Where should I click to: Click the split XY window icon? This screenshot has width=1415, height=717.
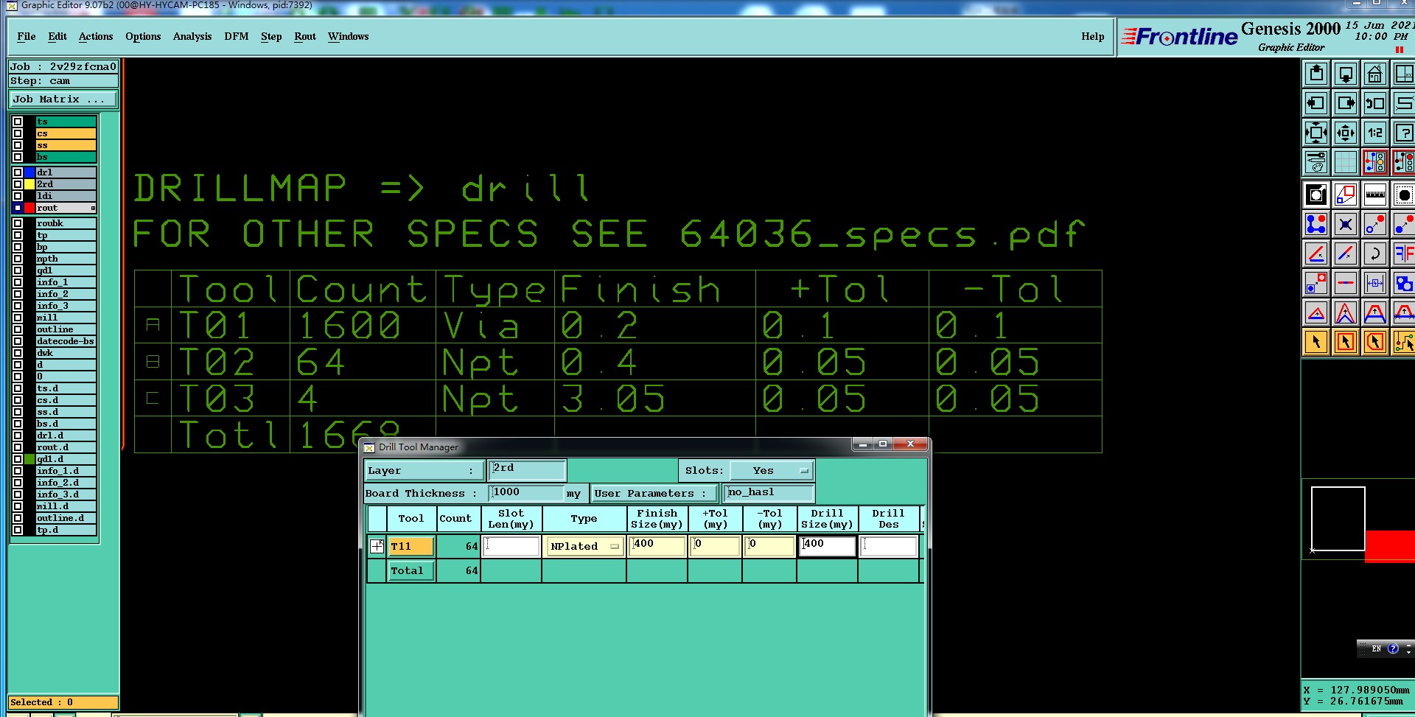click(1403, 74)
